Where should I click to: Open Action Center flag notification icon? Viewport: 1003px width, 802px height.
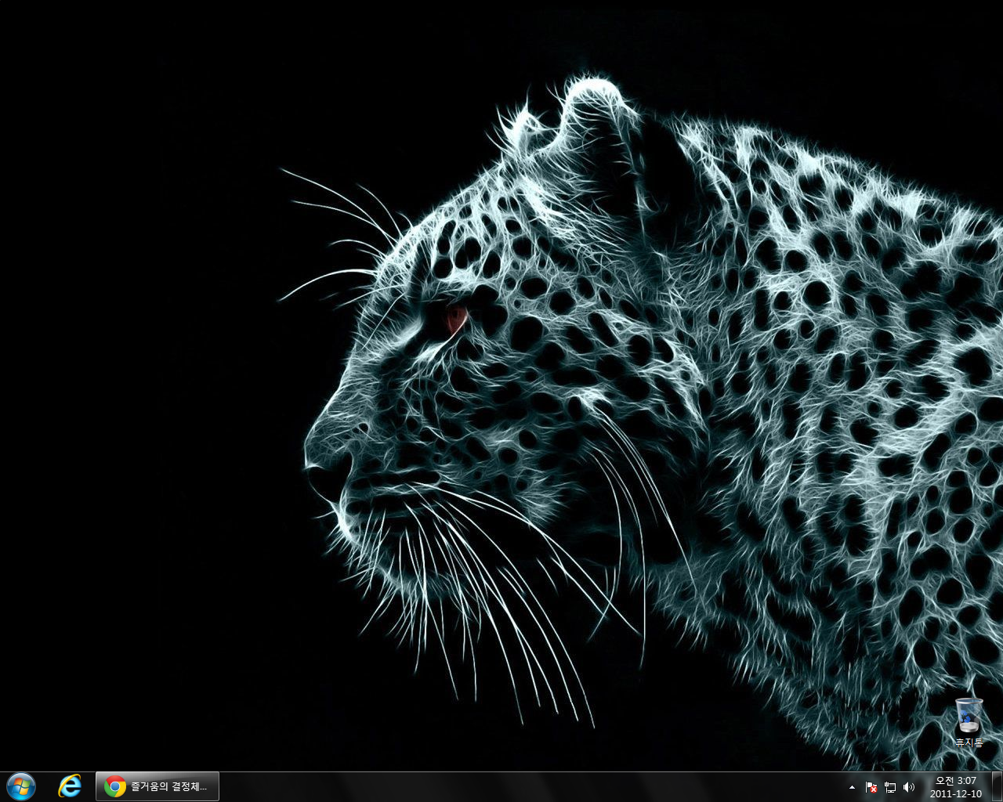pos(871,787)
